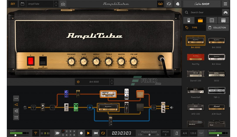Select the DI block in the signal chain
Screen dimensions: 237x137
(90, 108)
